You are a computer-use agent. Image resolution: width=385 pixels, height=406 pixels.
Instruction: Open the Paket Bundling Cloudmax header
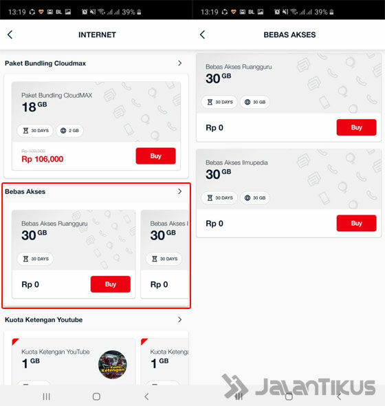pos(45,63)
